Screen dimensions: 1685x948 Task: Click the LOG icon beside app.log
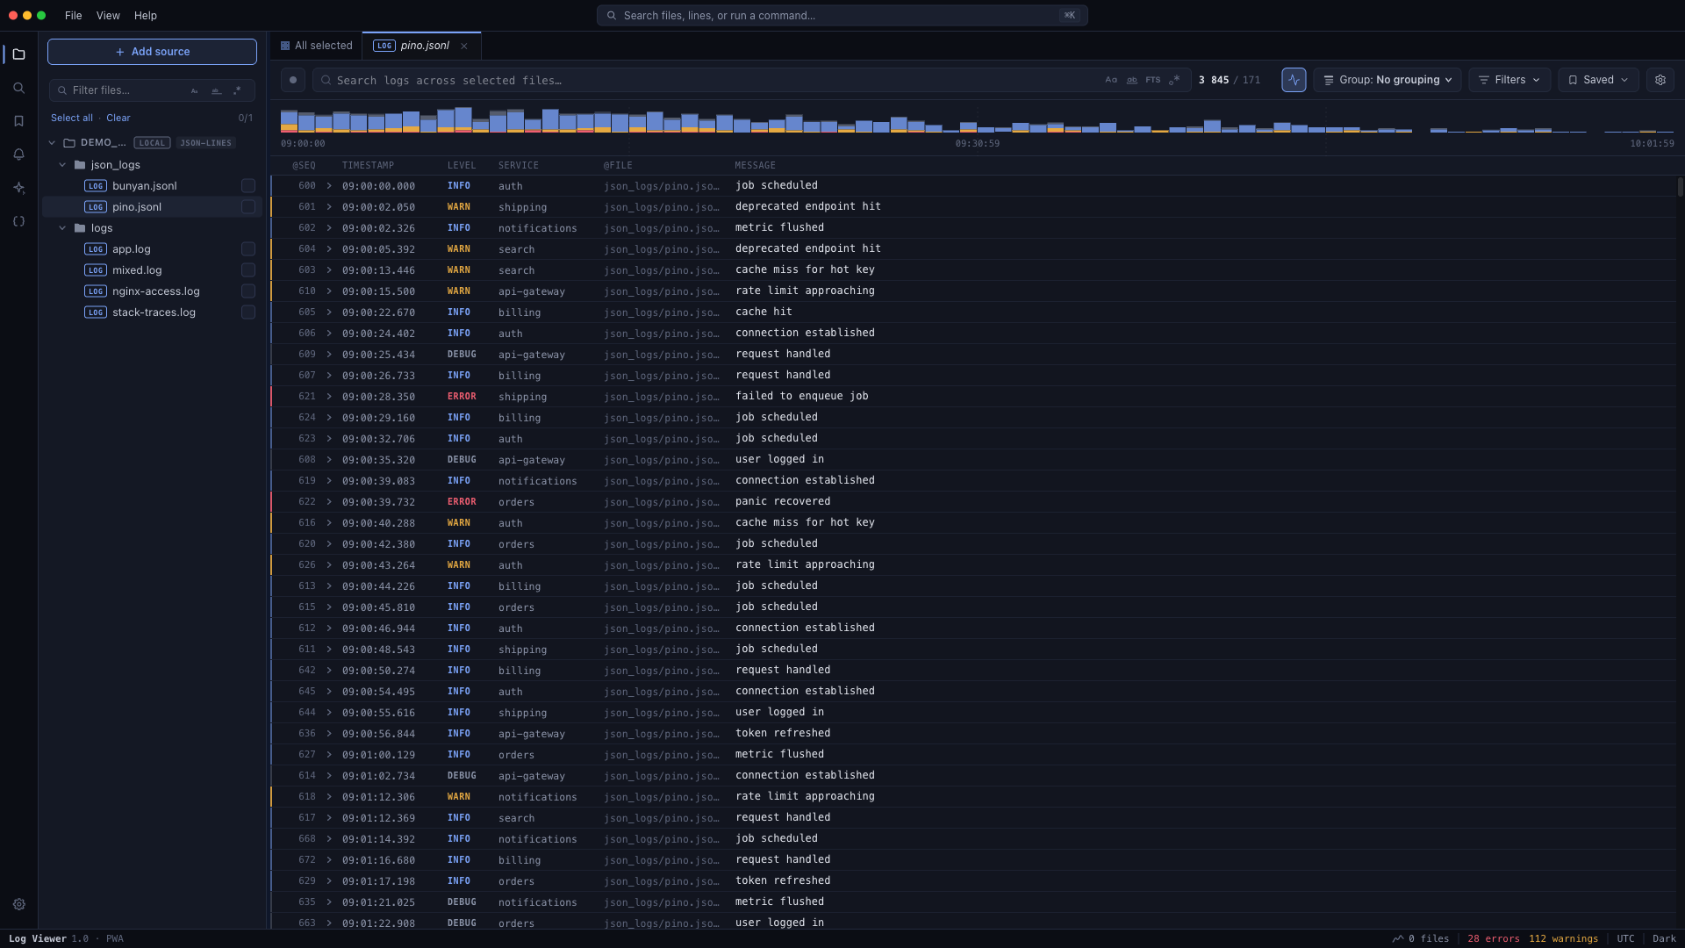pyautogui.click(x=96, y=249)
